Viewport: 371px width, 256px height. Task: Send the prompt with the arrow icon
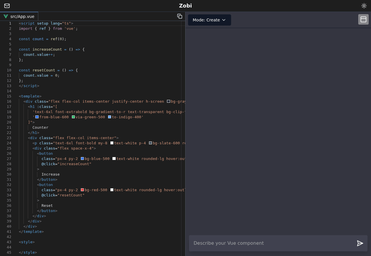[x=360, y=243]
